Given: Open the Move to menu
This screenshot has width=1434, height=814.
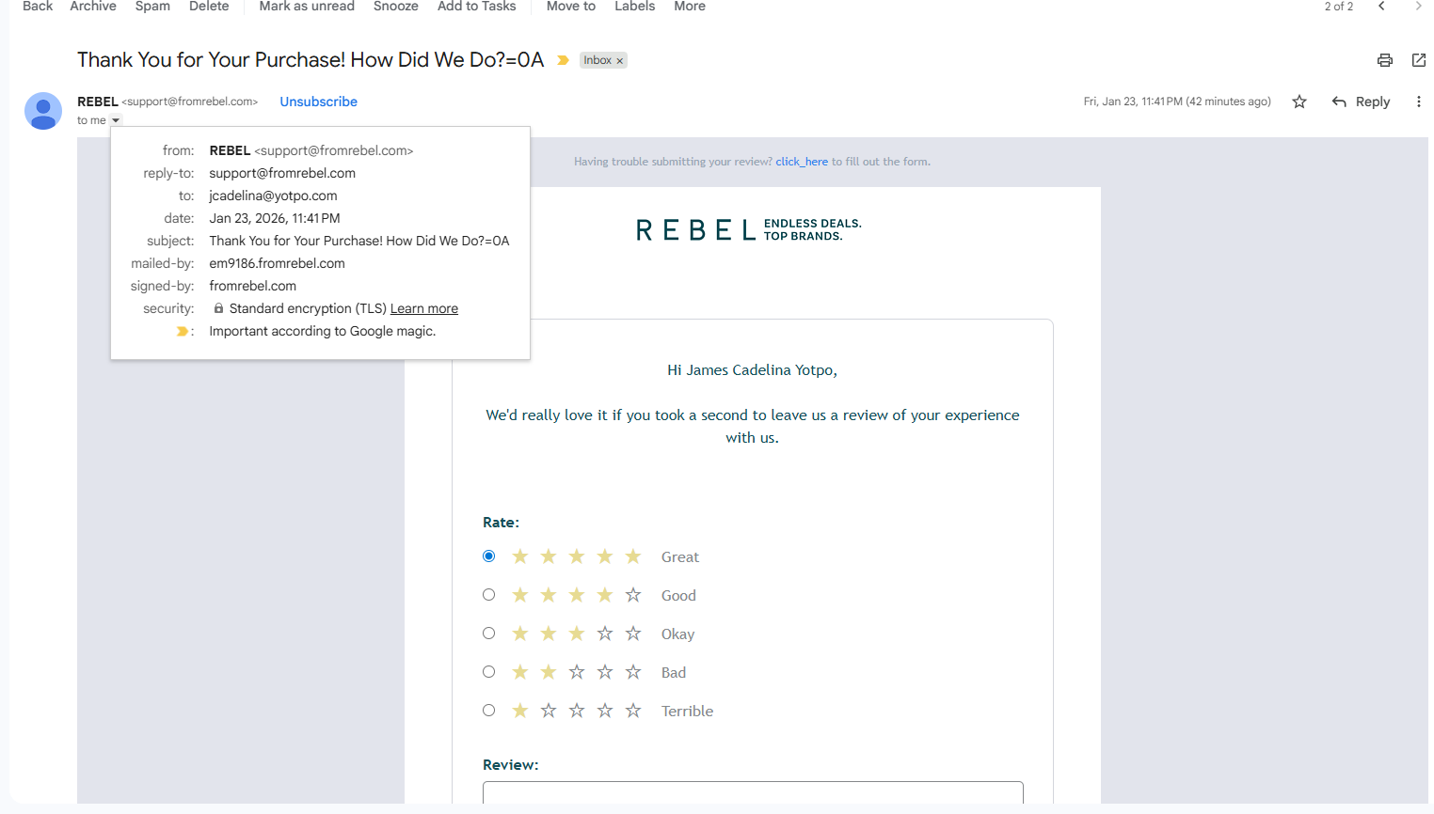Looking at the screenshot, I should [571, 7].
